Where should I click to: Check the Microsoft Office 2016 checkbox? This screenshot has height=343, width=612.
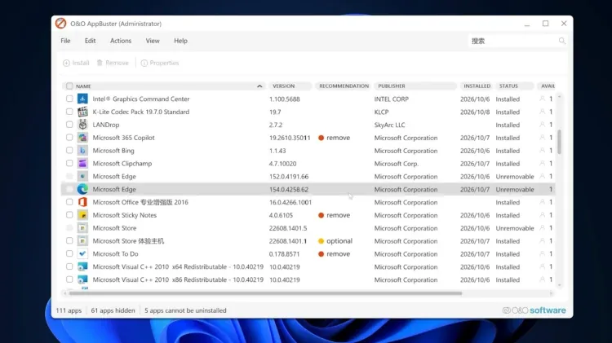[69, 202]
